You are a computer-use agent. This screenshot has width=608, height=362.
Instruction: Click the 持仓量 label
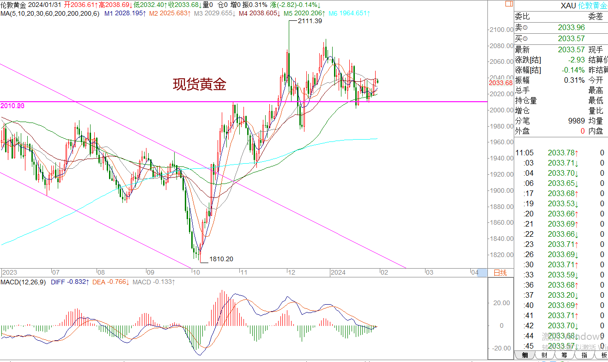coord(526,100)
